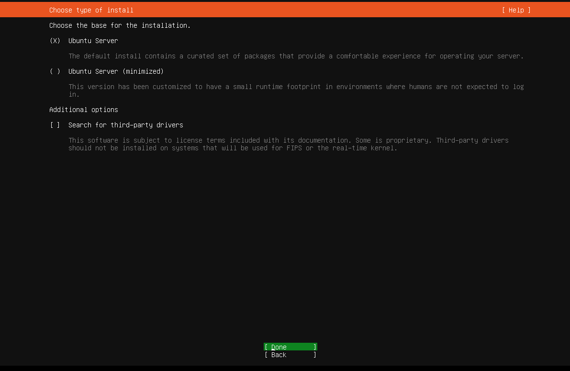
Task: Enable Search for third-party drivers checkbox
Action: click(116, 125)
